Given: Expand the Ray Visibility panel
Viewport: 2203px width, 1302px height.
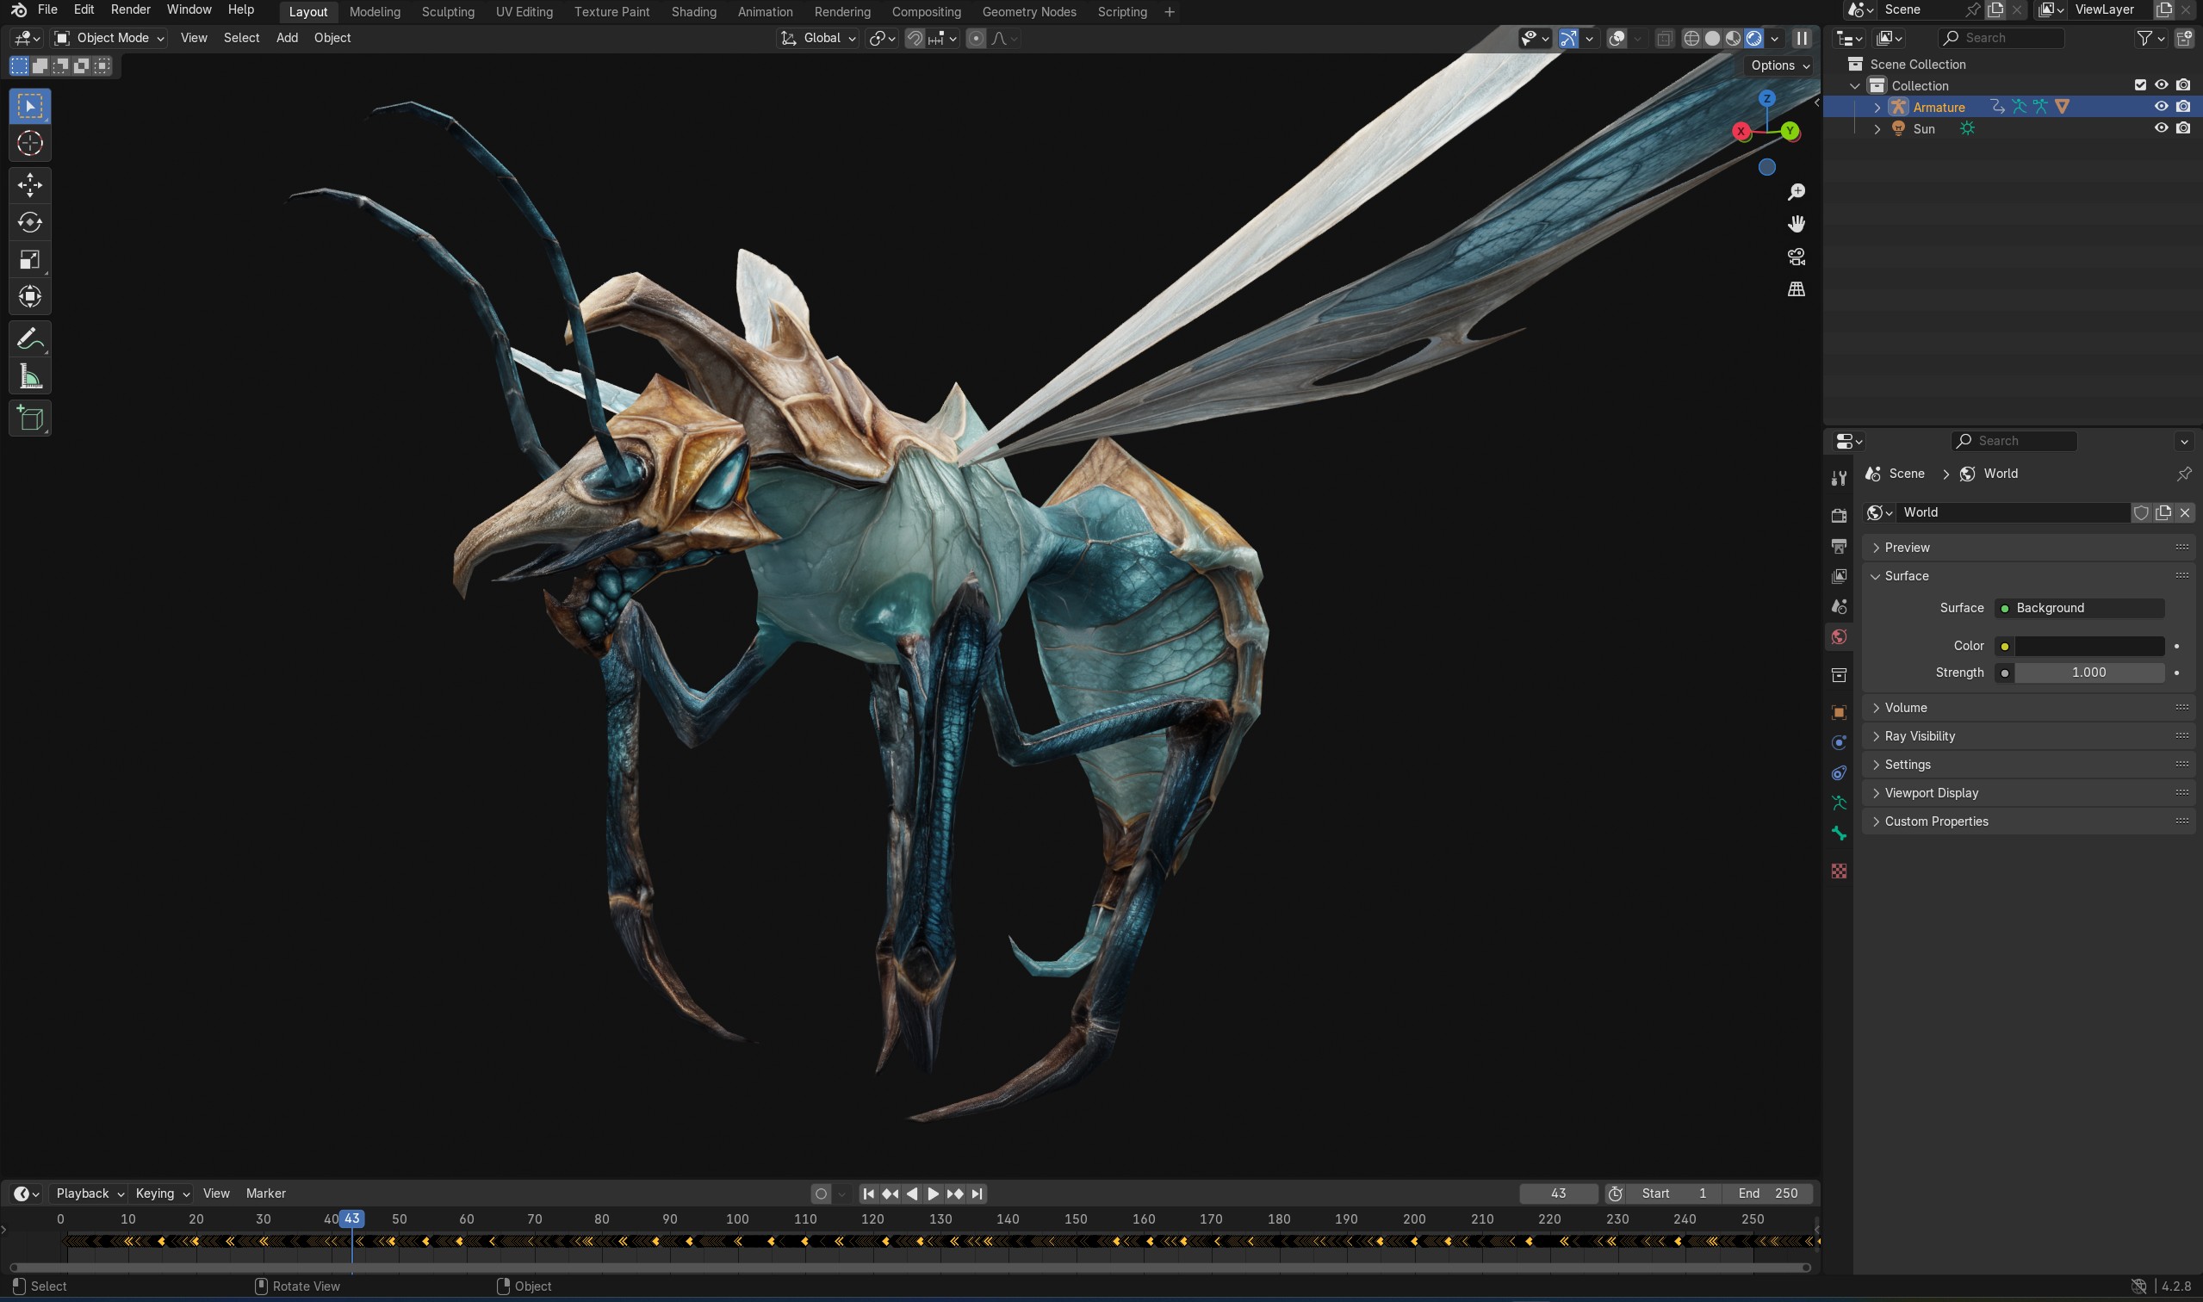Looking at the screenshot, I should coord(1919,736).
